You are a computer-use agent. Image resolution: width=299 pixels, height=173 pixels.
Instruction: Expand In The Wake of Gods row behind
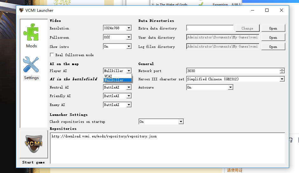point(153,4)
